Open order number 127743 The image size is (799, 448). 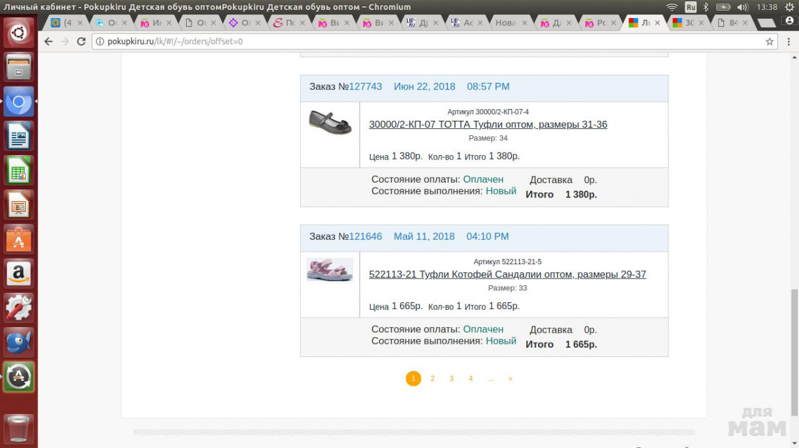[365, 87]
